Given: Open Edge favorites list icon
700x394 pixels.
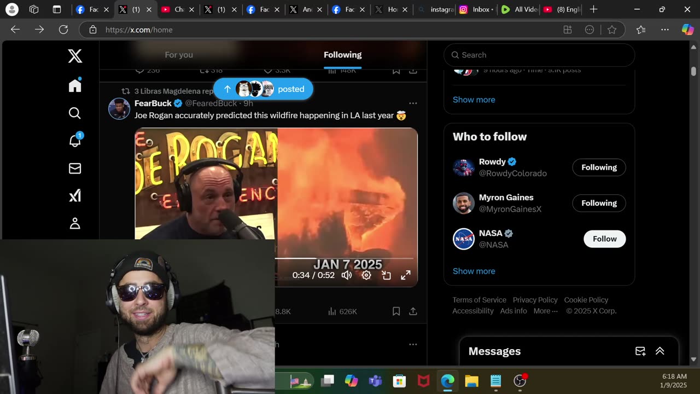Looking at the screenshot, I should (641, 30).
